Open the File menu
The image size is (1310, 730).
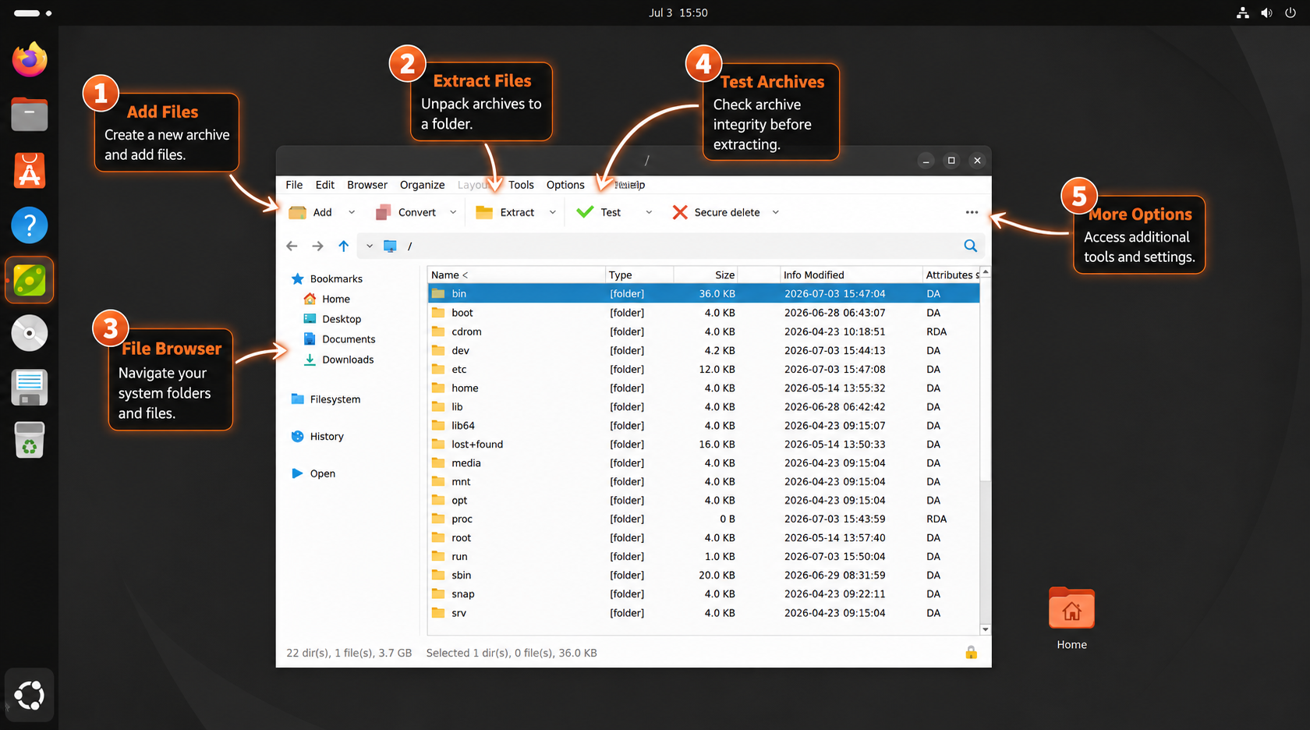tap(294, 185)
